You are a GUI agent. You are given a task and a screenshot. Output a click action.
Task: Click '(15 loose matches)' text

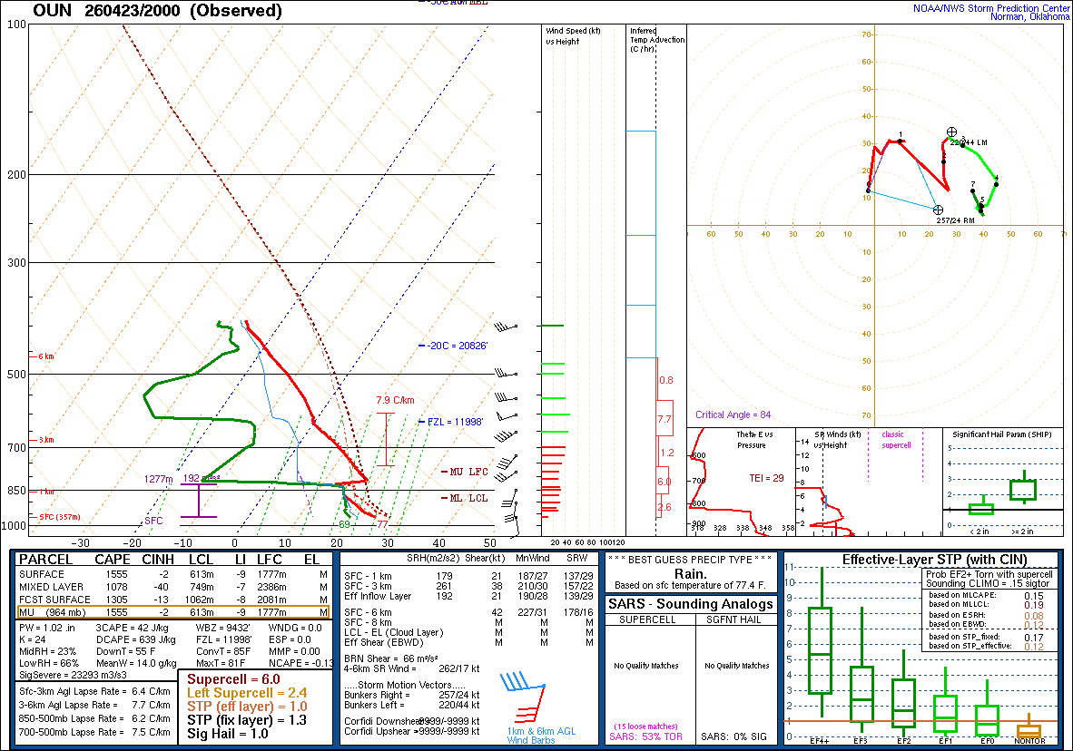pyautogui.click(x=645, y=727)
